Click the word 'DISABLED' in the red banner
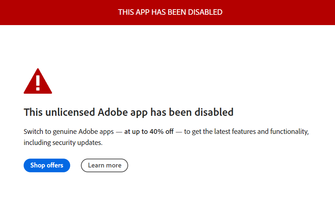Screen dimensions: 335x211 click(205, 12)
